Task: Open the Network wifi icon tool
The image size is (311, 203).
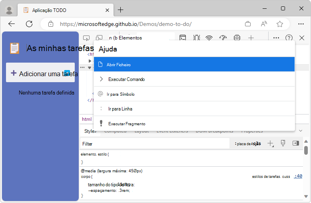Action: click(x=209, y=38)
